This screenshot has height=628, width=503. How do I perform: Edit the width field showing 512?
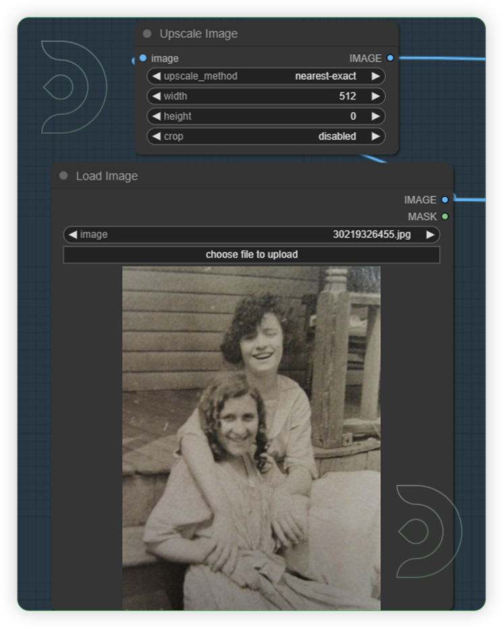pyautogui.click(x=266, y=96)
